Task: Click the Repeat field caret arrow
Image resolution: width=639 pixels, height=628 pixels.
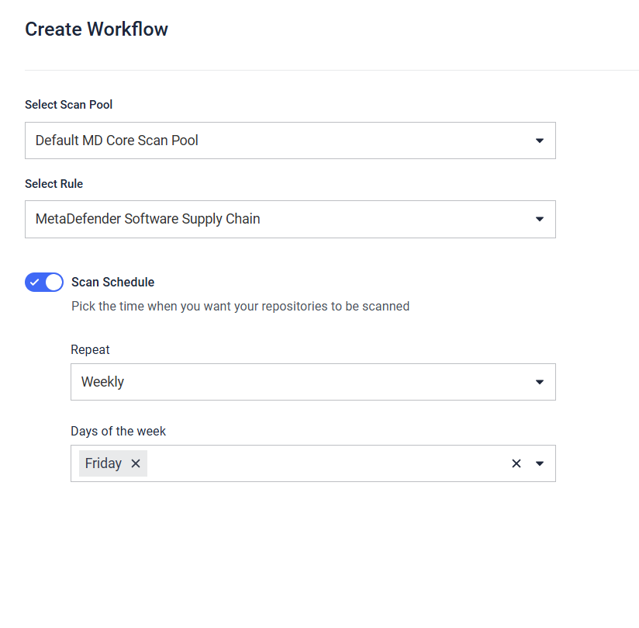Action: click(x=540, y=382)
